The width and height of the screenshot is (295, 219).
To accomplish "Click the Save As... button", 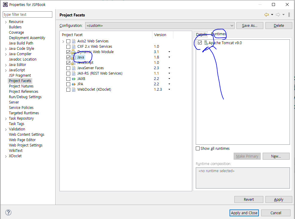I will (250, 26).
